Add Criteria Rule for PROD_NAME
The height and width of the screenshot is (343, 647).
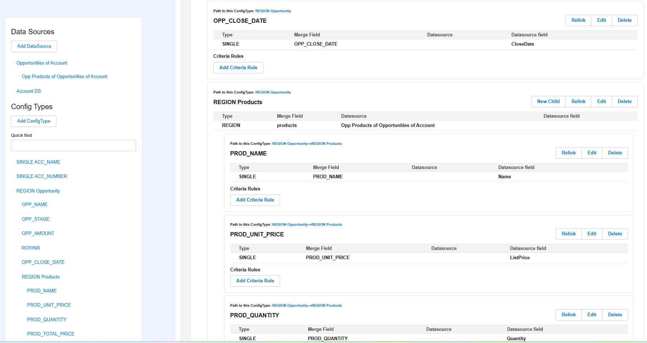(x=255, y=200)
